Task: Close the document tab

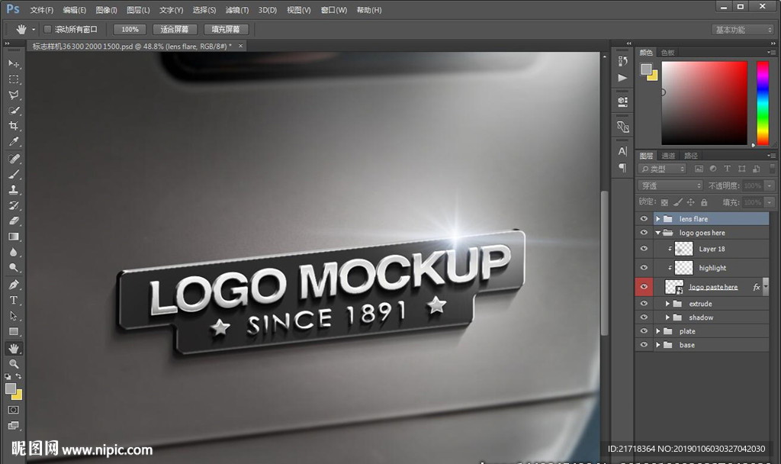Action: tap(240, 46)
